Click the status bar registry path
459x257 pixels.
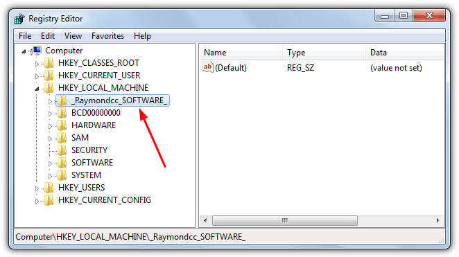tap(130, 237)
